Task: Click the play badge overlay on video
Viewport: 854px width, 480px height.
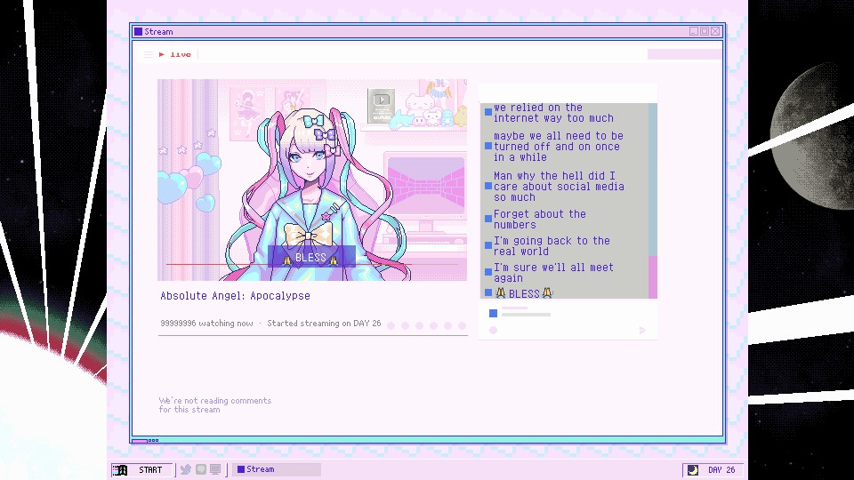Action: (x=382, y=105)
